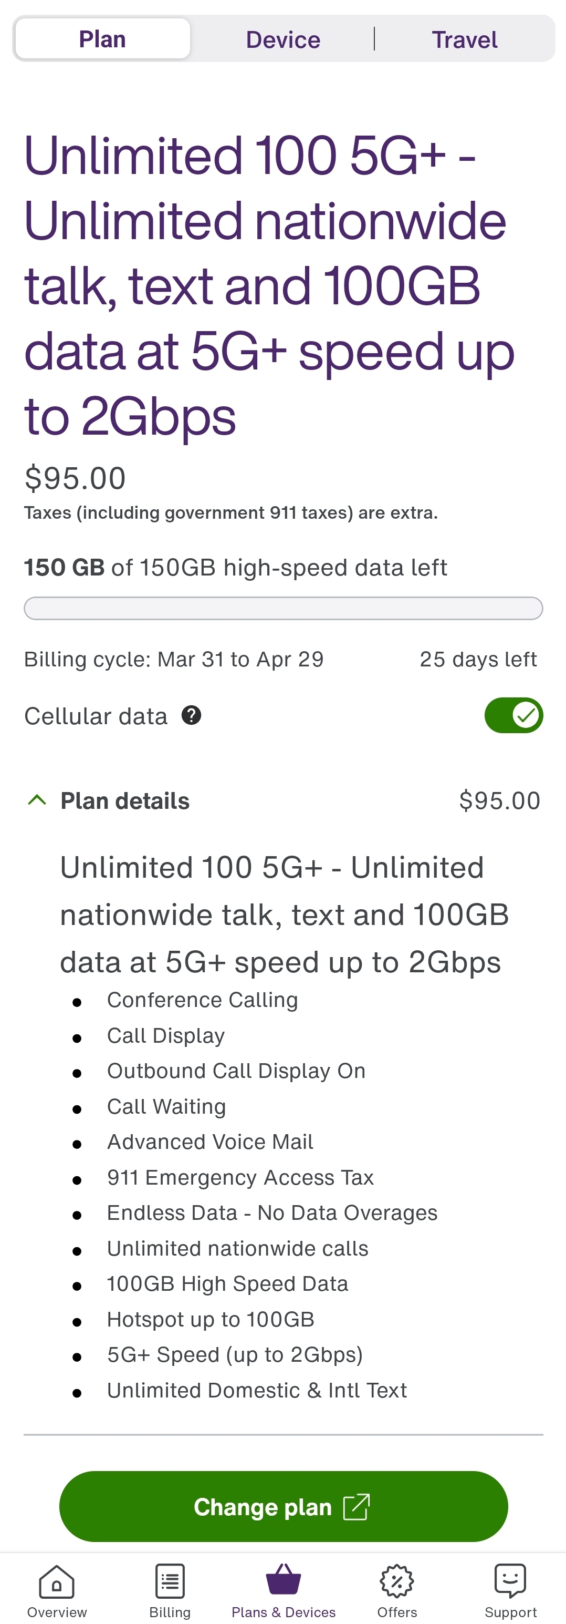The image size is (566, 1624).
Task: Tap the checkmark knob on Cellular data
Action: point(526,715)
